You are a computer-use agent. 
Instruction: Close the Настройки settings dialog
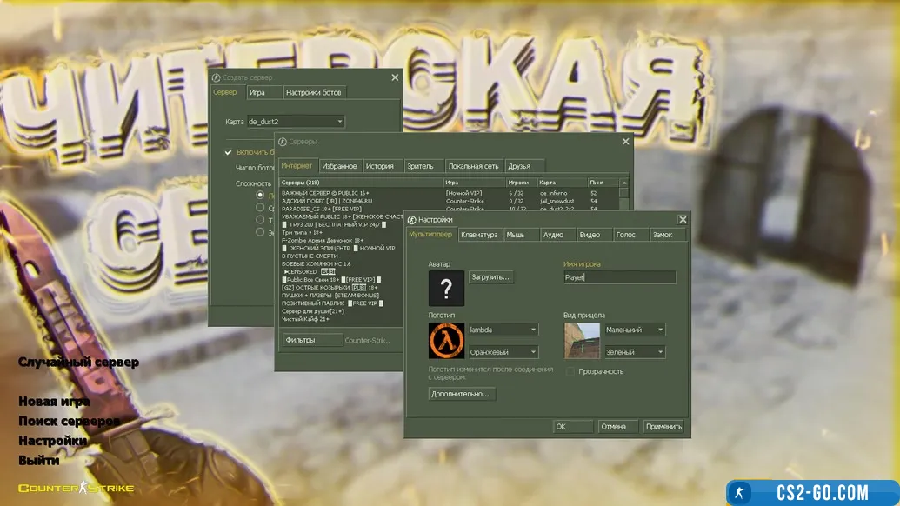pos(683,220)
